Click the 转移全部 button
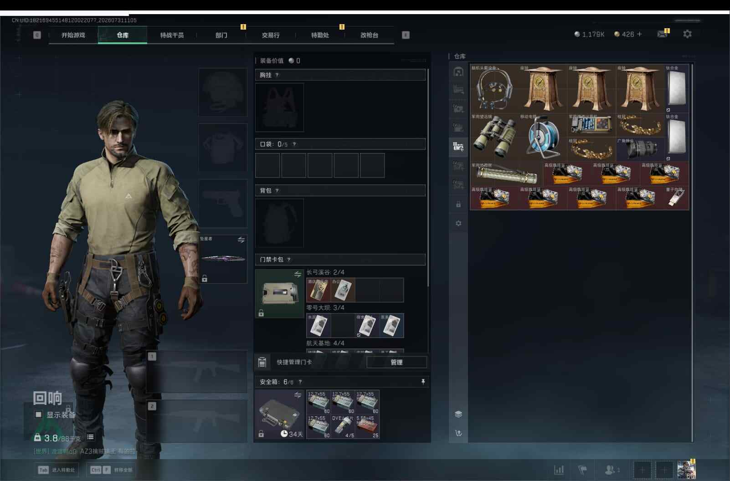730x481 pixels. 111,470
